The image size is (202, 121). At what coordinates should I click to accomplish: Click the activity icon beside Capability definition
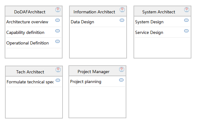[x=58, y=31]
